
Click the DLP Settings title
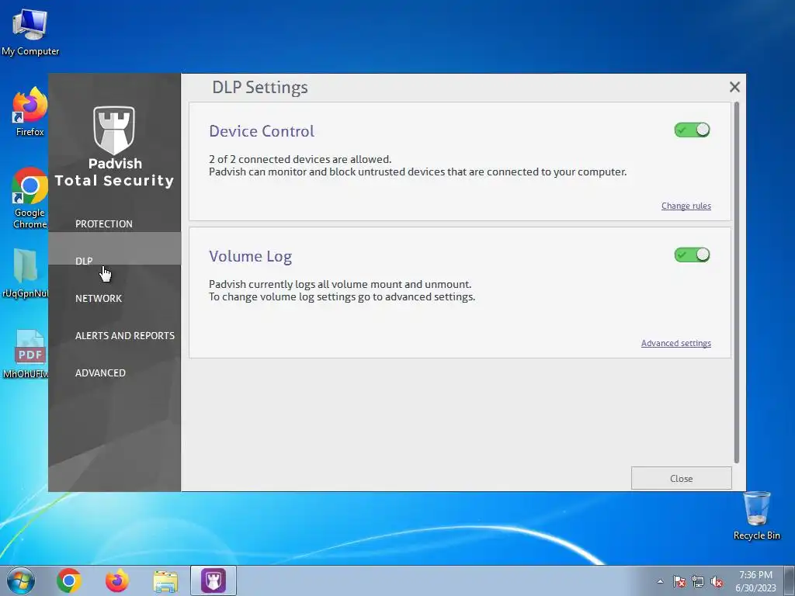tap(259, 87)
